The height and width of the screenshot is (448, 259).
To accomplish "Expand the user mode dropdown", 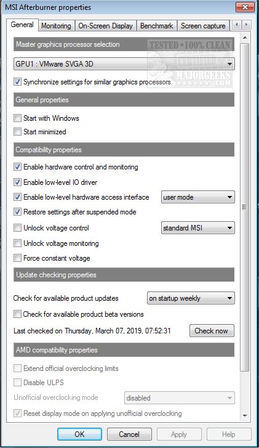I will pyautogui.click(x=198, y=197).
